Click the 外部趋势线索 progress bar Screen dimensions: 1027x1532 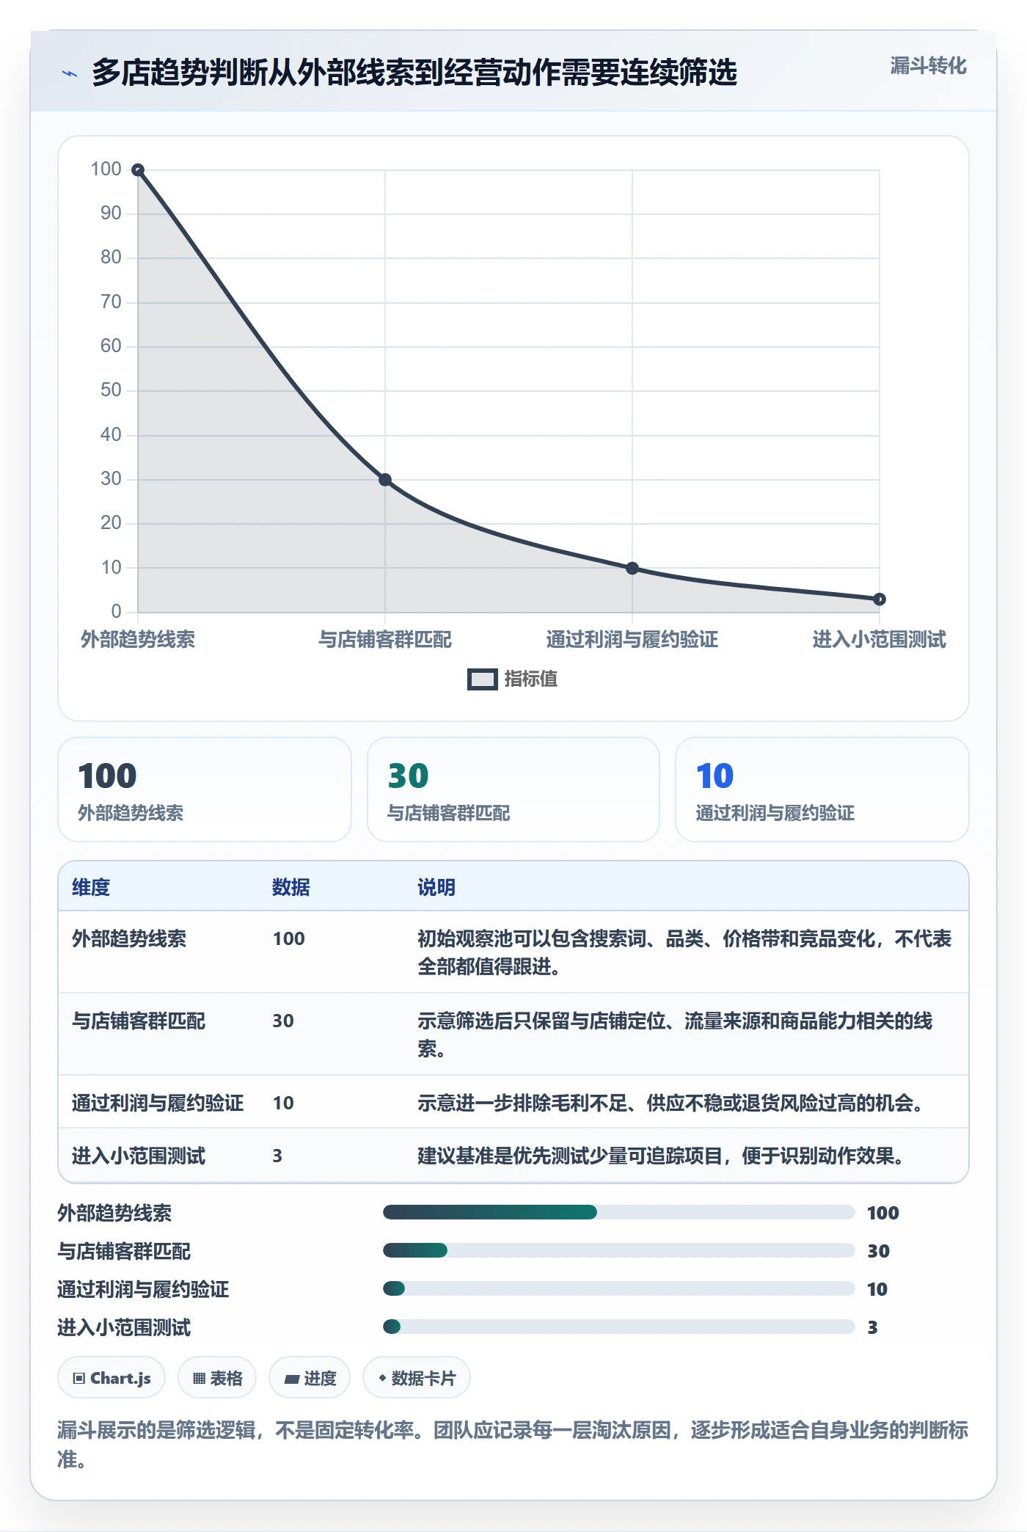pos(619,1212)
